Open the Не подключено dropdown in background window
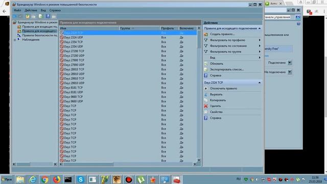The image size is (327, 184). click(x=290, y=72)
